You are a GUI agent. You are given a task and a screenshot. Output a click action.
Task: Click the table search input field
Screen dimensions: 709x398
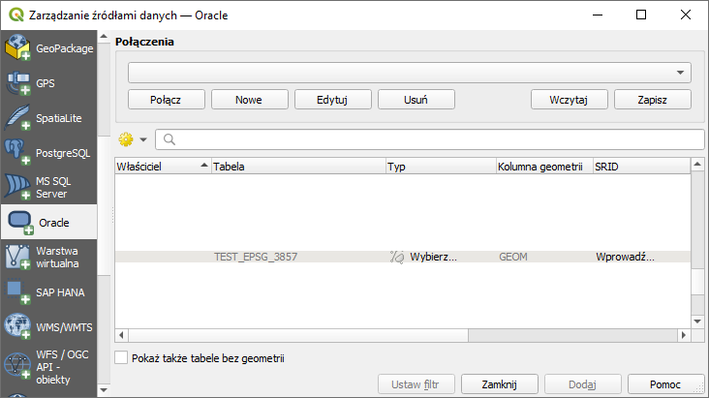431,139
